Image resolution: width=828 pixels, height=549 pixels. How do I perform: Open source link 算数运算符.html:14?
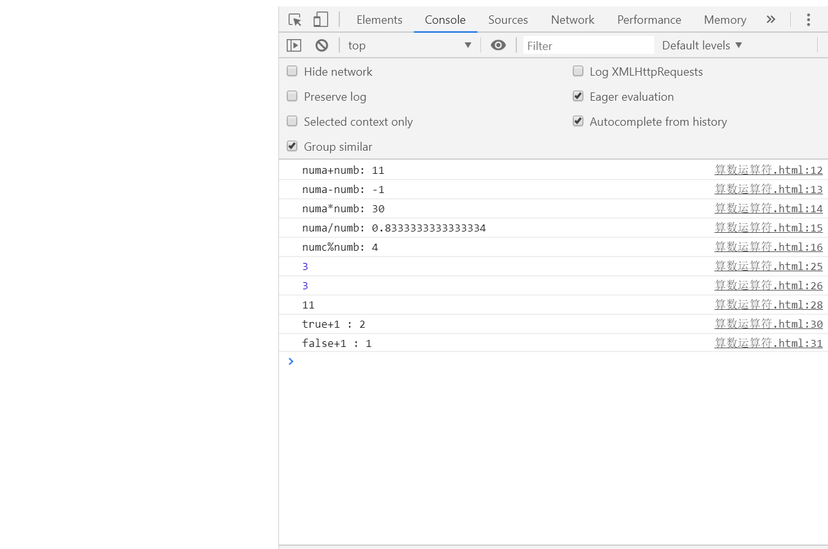point(768,208)
